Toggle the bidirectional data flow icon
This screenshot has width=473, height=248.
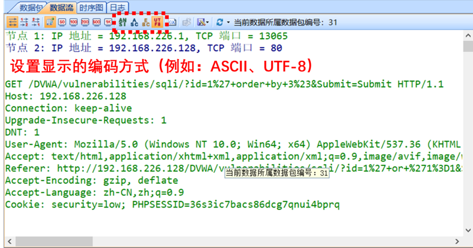[13, 22]
